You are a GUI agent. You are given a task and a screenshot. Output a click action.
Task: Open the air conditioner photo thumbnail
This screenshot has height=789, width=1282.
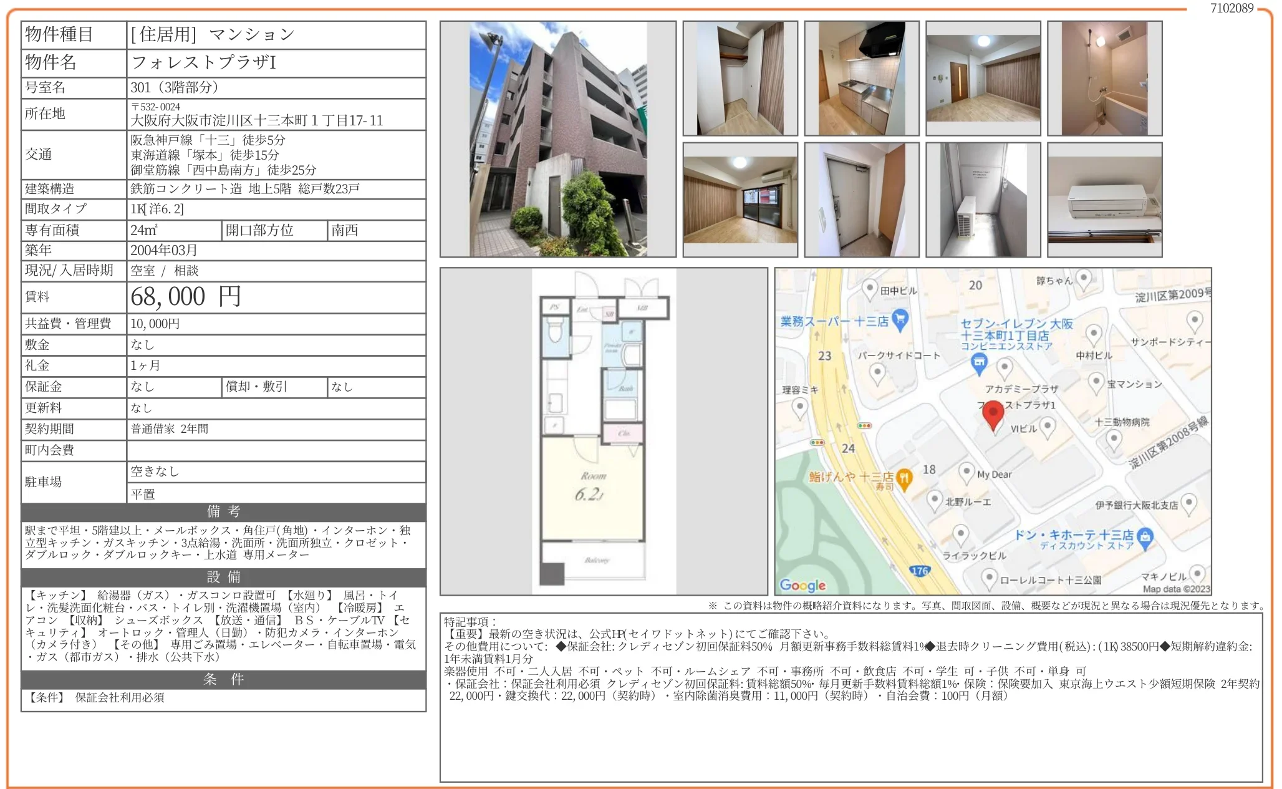pyautogui.click(x=1104, y=200)
